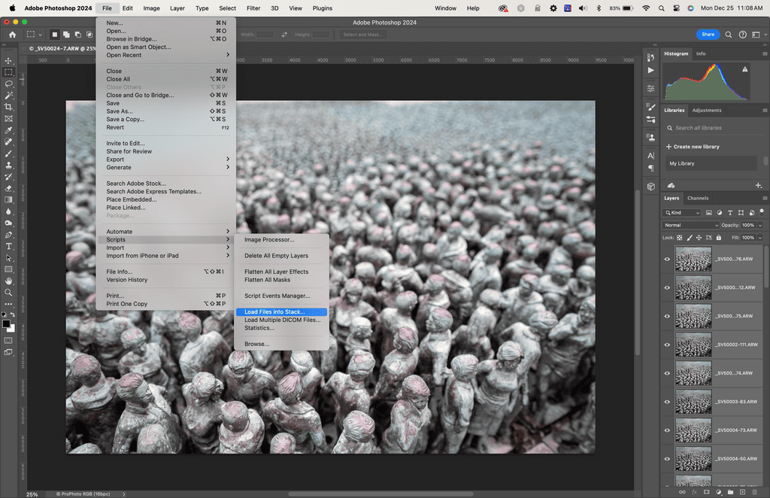Select the Pen tool

pyautogui.click(x=8, y=235)
